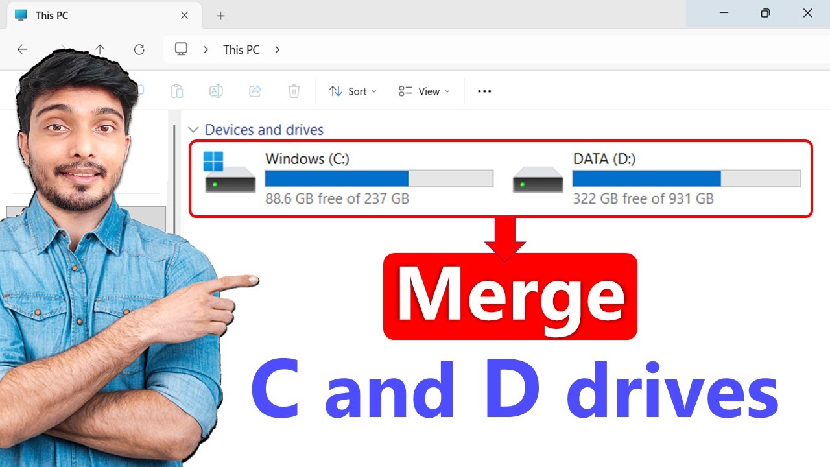Open the Sort dropdown
This screenshot has height=467, width=830.
tap(352, 91)
